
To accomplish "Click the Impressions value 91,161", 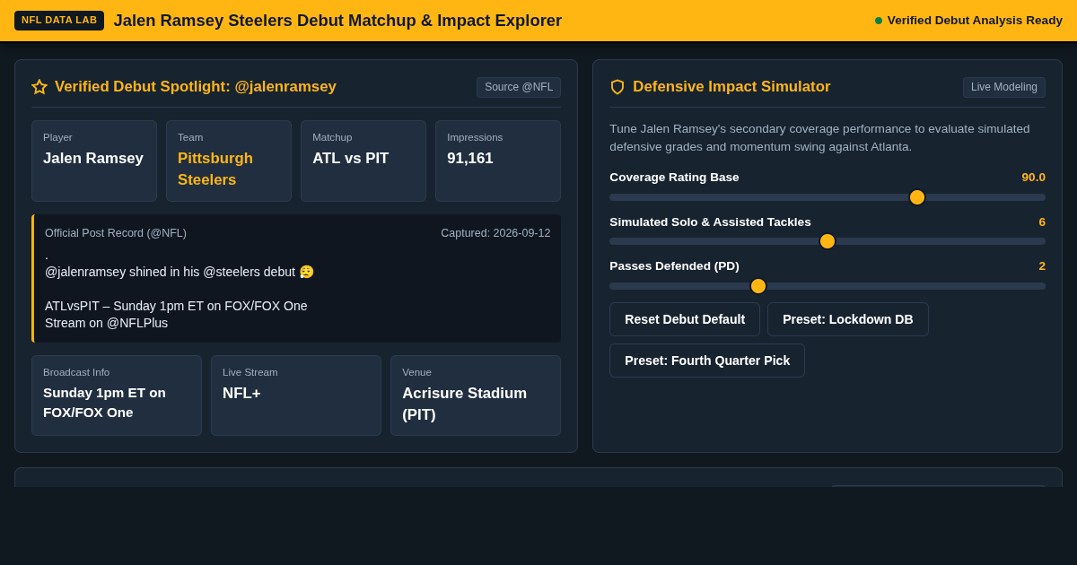I will point(470,159).
